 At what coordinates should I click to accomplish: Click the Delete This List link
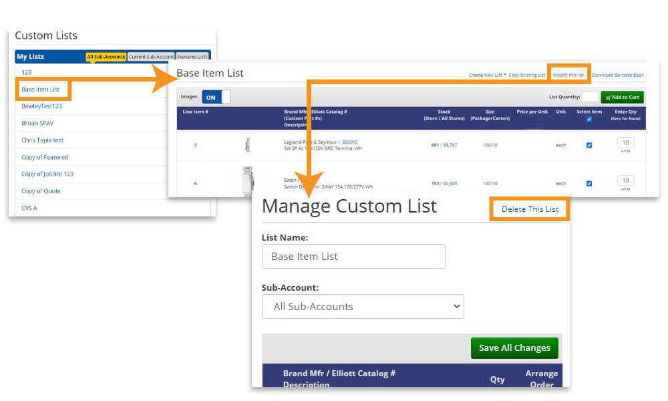[530, 209]
